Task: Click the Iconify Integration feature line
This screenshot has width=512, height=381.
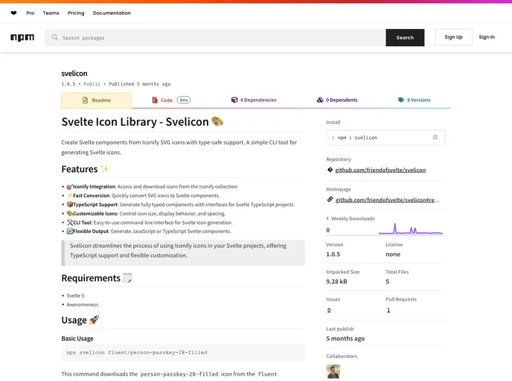Action: 152,187
